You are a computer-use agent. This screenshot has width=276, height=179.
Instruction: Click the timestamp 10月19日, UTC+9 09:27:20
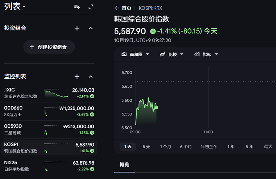click(x=142, y=40)
